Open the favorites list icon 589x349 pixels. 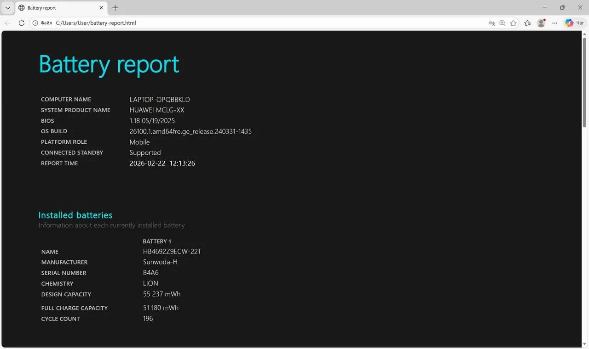tap(527, 23)
